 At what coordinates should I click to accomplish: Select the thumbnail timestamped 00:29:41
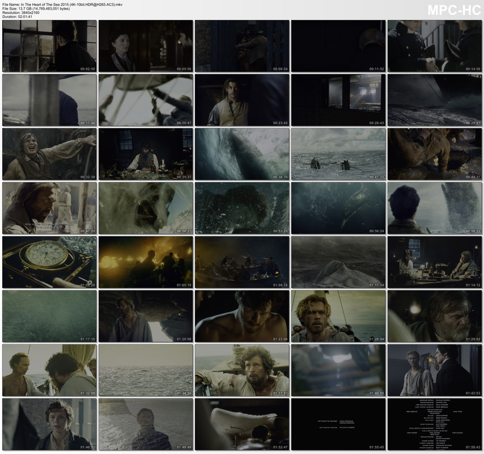435,100
